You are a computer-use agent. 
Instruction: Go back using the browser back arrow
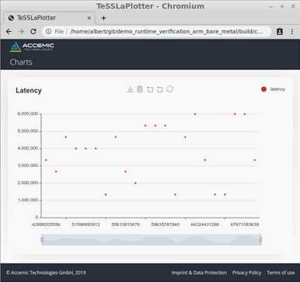pyautogui.click(x=9, y=32)
